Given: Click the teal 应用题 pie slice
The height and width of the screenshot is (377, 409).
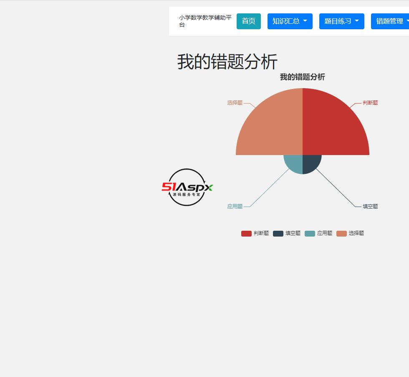Looking at the screenshot, I should tap(294, 163).
